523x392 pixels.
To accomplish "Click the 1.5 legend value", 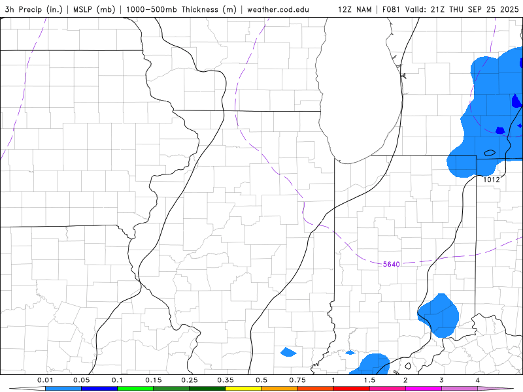I will coord(369,380).
